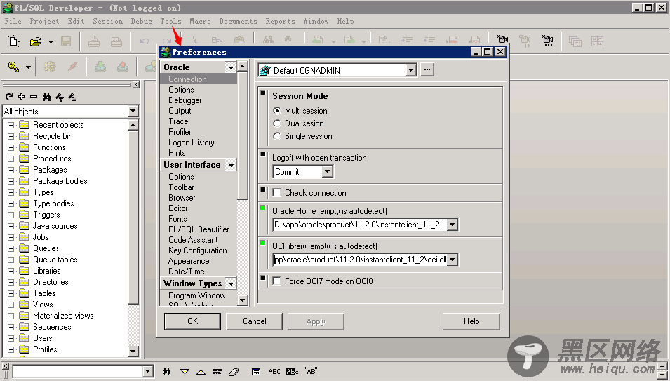Open the Session menu
Viewport: 670px width, 381px height.
[x=107, y=21]
